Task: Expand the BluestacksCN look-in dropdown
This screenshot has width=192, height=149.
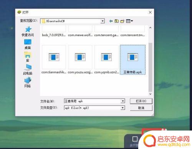Action: (x=103, y=21)
